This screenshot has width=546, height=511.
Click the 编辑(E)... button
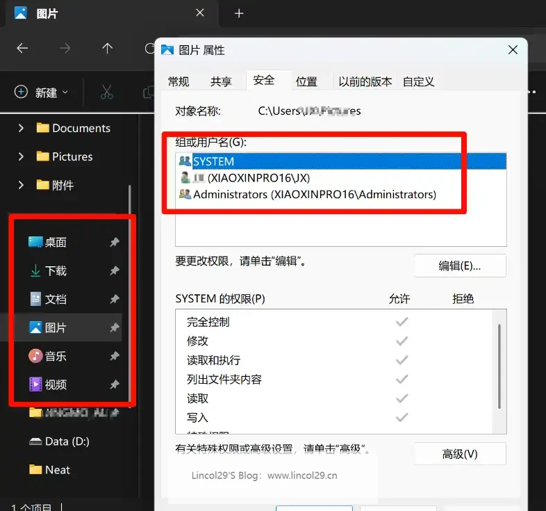460,266
